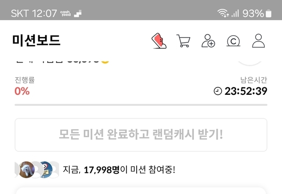Image resolution: width=282 pixels, height=194 pixels.
Task: Tap the gray mission progress bar
Action: click(141, 105)
